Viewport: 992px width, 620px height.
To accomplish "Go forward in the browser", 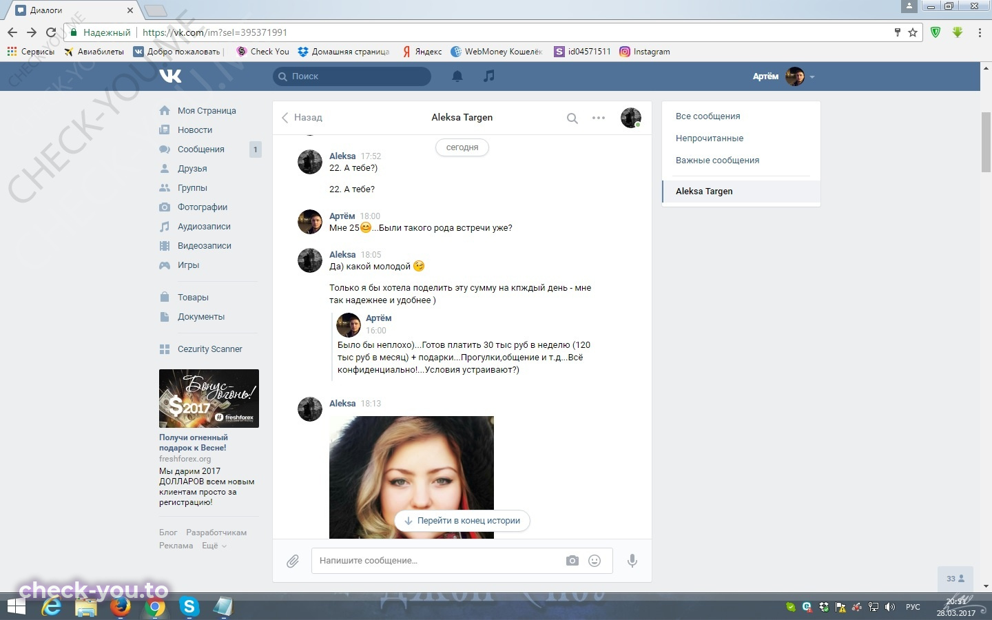I will [x=32, y=32].
